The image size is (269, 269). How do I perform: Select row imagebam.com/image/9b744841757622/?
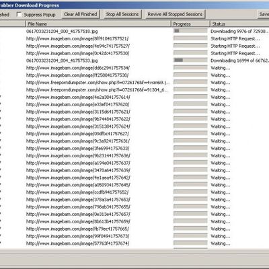coord(78,119)
